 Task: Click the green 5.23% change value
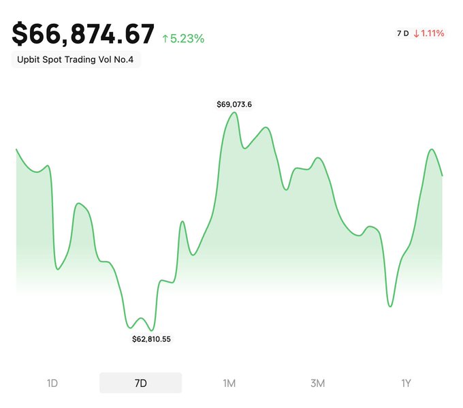(x=187, y=40)
